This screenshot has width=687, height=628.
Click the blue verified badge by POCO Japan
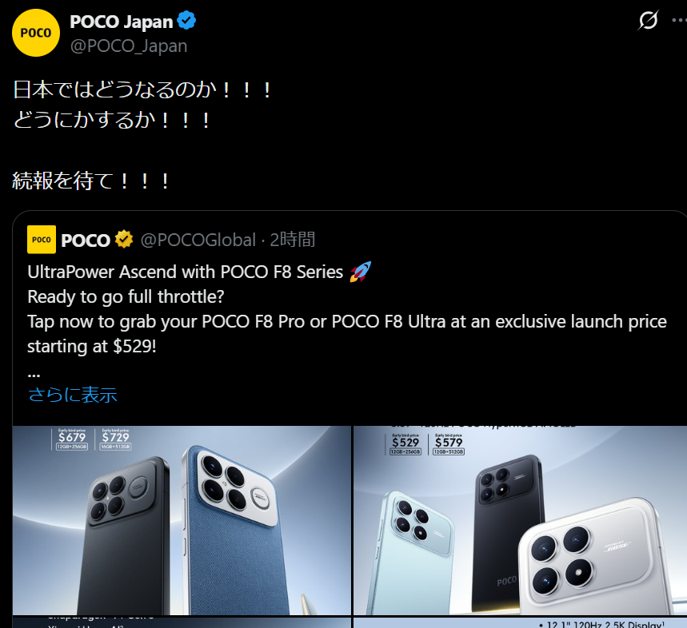pyautogui.click(x=186, y=21)
